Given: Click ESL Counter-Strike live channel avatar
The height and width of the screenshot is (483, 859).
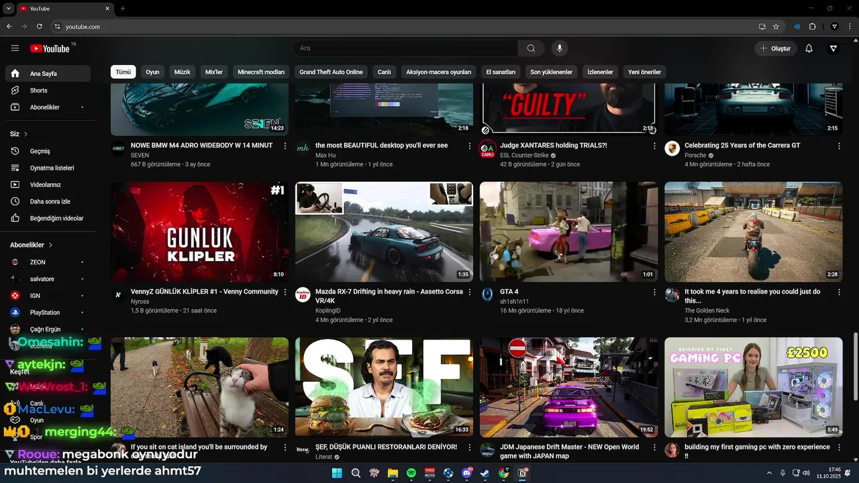Looking at the screenshot, I should pyautogui.click(x=487, y=149).
